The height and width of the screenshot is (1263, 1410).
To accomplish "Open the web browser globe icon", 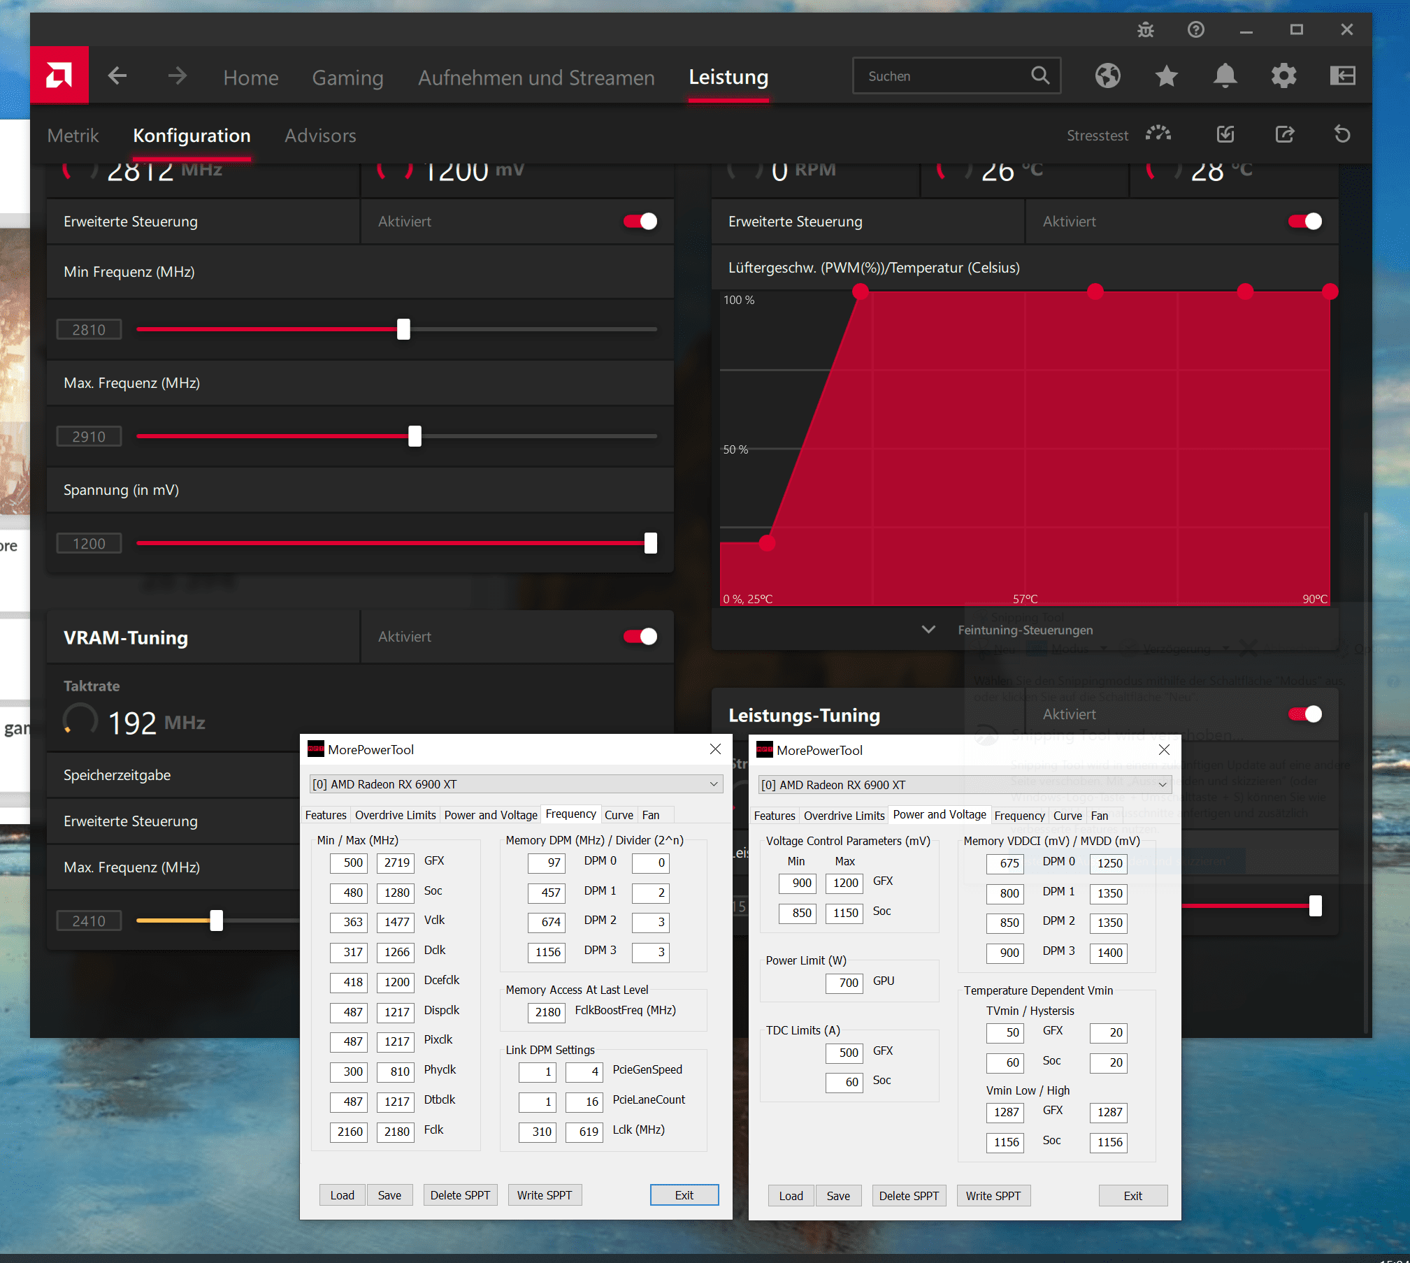I will pos(1107,75).
